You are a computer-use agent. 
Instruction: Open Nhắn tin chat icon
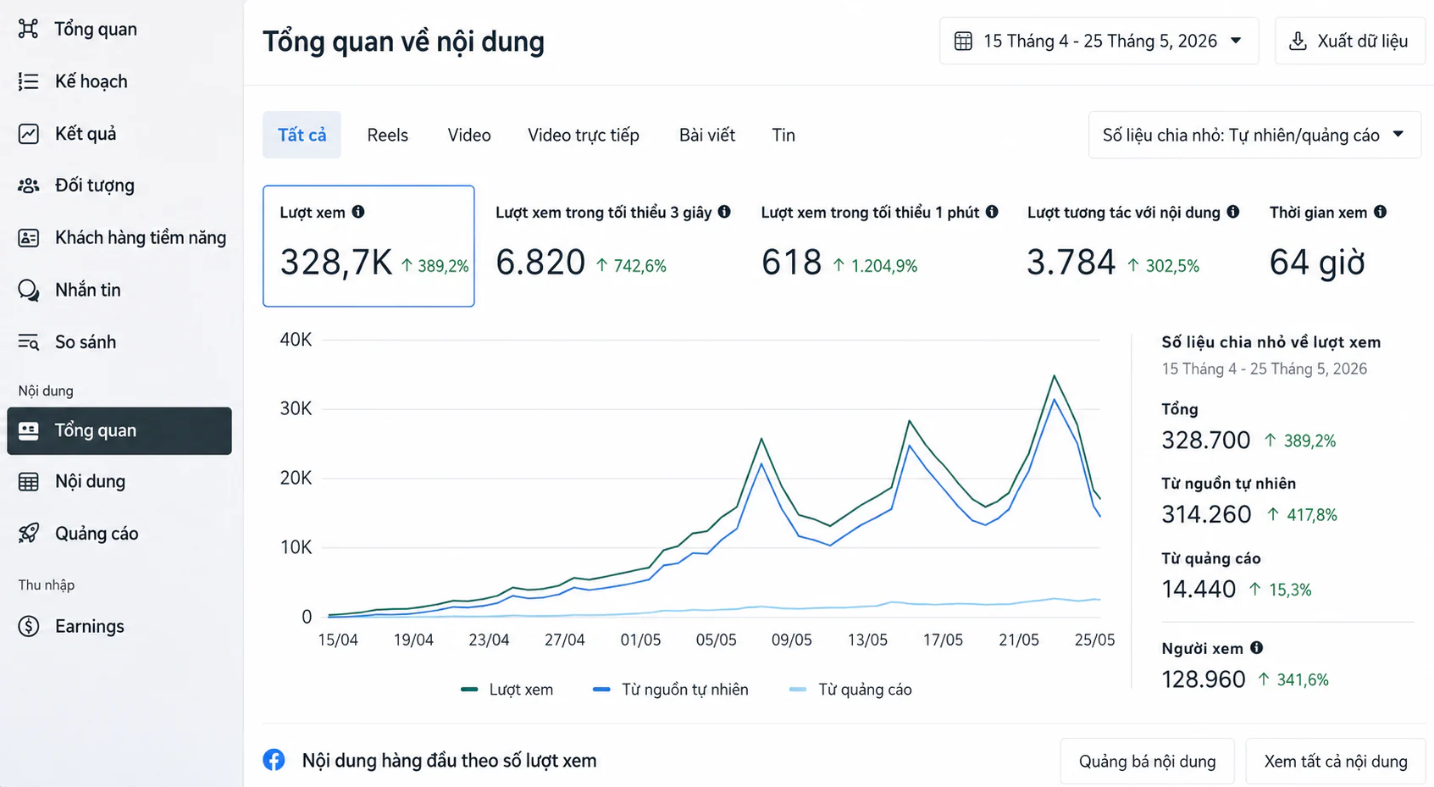(x=28, y=291)
